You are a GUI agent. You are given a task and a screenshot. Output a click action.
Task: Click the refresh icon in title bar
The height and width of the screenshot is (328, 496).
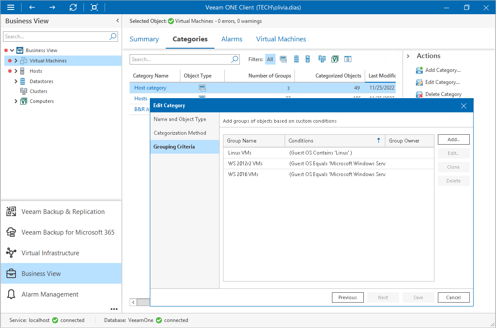73,7
